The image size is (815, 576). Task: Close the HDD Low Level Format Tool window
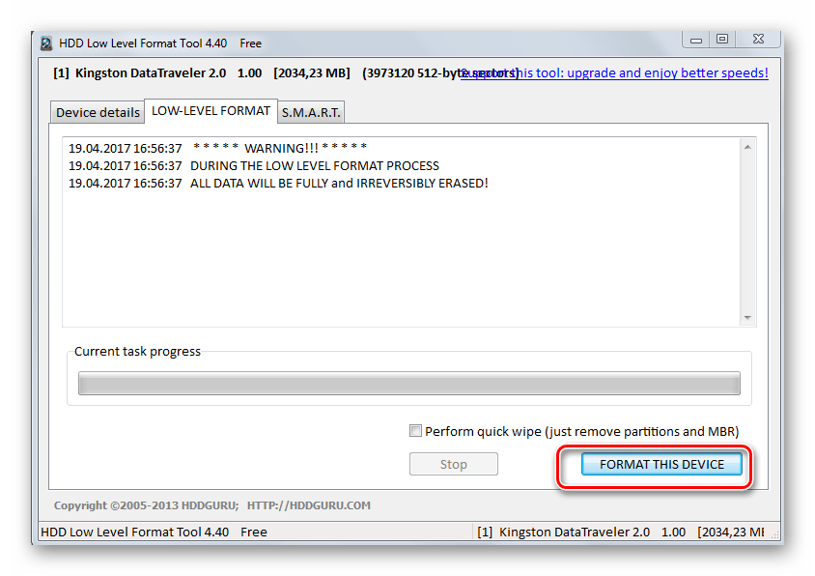[758, 40]
